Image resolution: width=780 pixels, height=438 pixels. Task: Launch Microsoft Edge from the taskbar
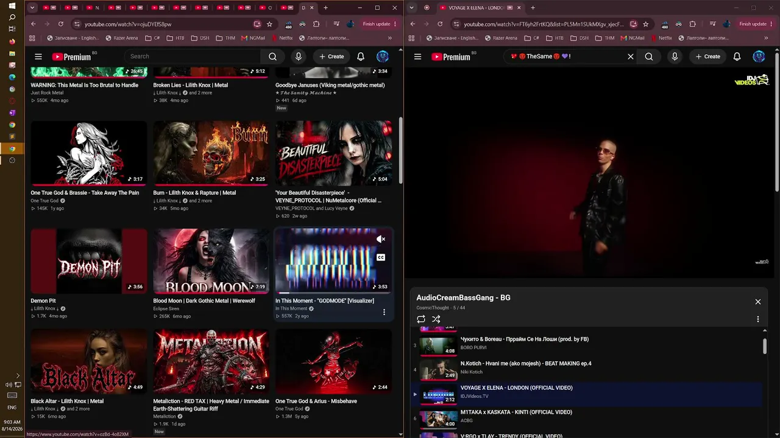(x=12, y=77)
